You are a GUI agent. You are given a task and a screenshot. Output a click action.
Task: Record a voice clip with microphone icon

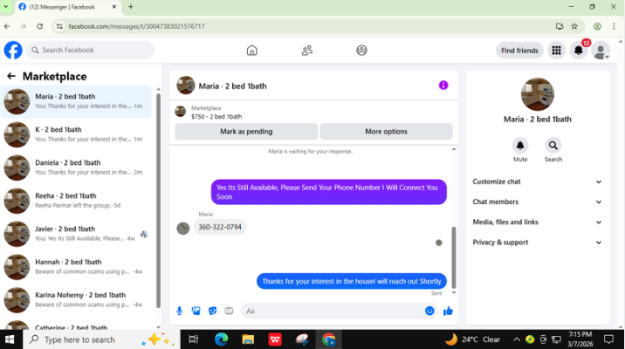179,311
